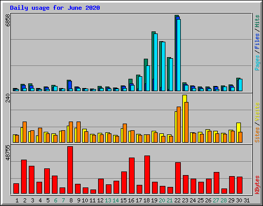
Task: Click the KBytes legend label
Action: (x=257, y=185)
